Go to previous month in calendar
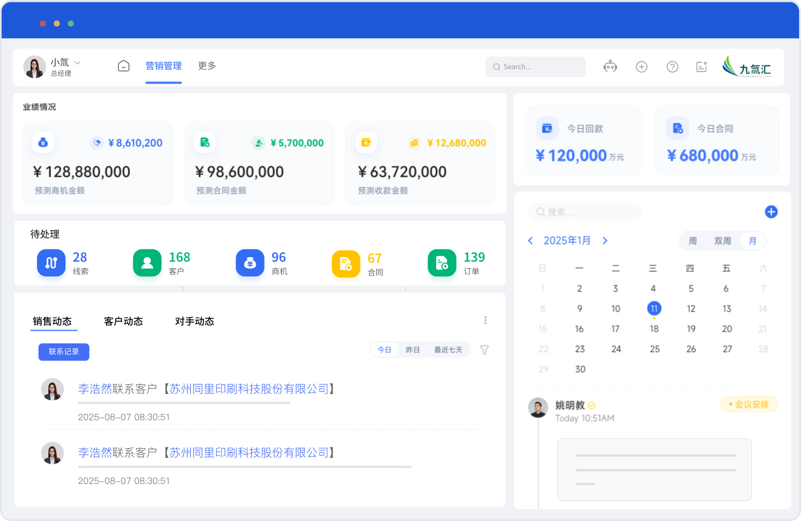The image size is (801, 521). tap(530, 241)
